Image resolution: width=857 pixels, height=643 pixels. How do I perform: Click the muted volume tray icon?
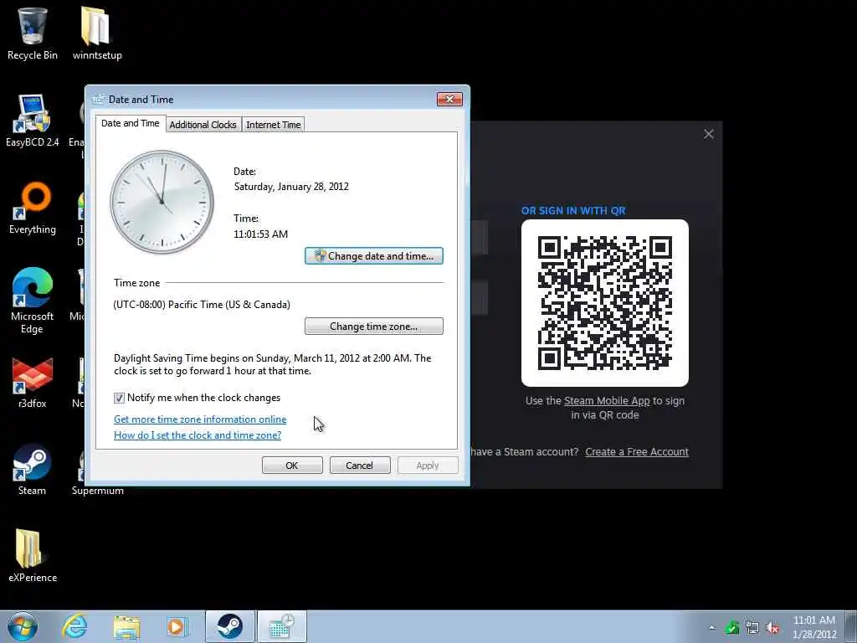772,628
